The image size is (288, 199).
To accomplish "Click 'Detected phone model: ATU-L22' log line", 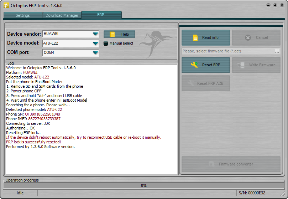I will pyautogui.click(x=34, y=109).
